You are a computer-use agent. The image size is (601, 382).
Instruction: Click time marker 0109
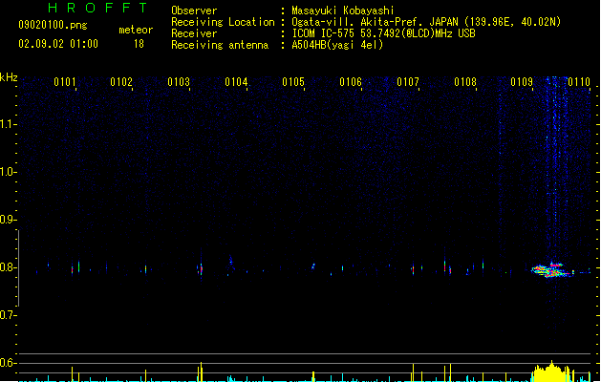(x=522, y=82)
